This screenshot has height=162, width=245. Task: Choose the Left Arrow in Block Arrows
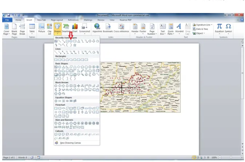(60, 86)
